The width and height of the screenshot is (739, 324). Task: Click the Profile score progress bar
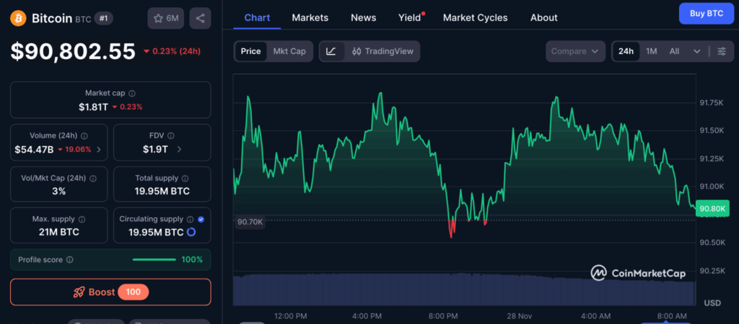(154, 259)
